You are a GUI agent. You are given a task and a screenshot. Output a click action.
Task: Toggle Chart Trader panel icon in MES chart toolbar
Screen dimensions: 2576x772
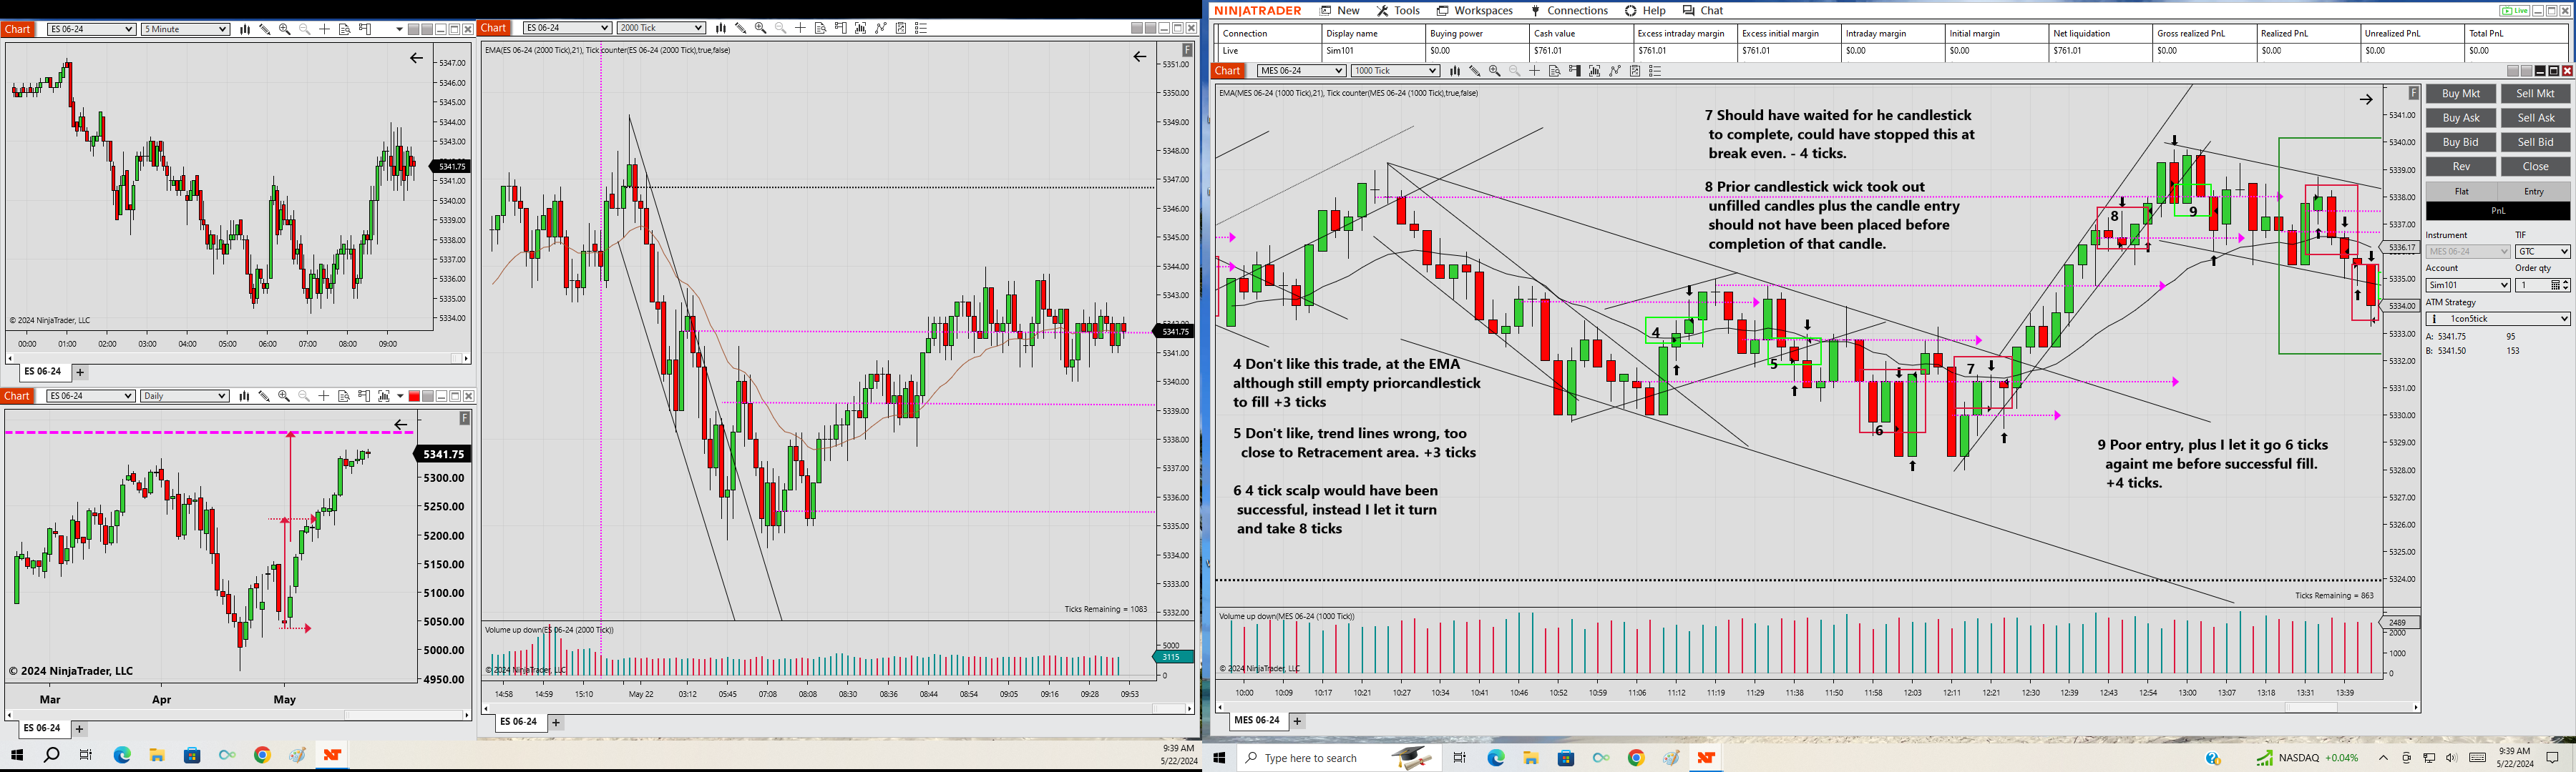tap(1574, 71)
